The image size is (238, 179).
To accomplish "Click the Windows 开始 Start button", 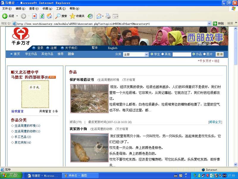I will pyautogui.click(x=11, y=175).
